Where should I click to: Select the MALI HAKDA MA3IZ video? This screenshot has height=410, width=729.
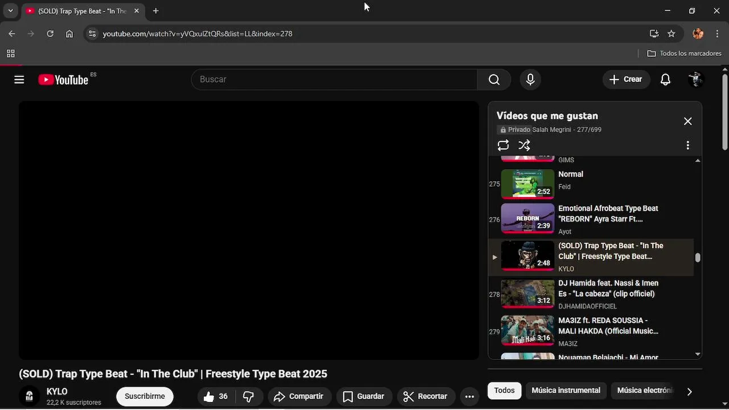coord(591,332)
